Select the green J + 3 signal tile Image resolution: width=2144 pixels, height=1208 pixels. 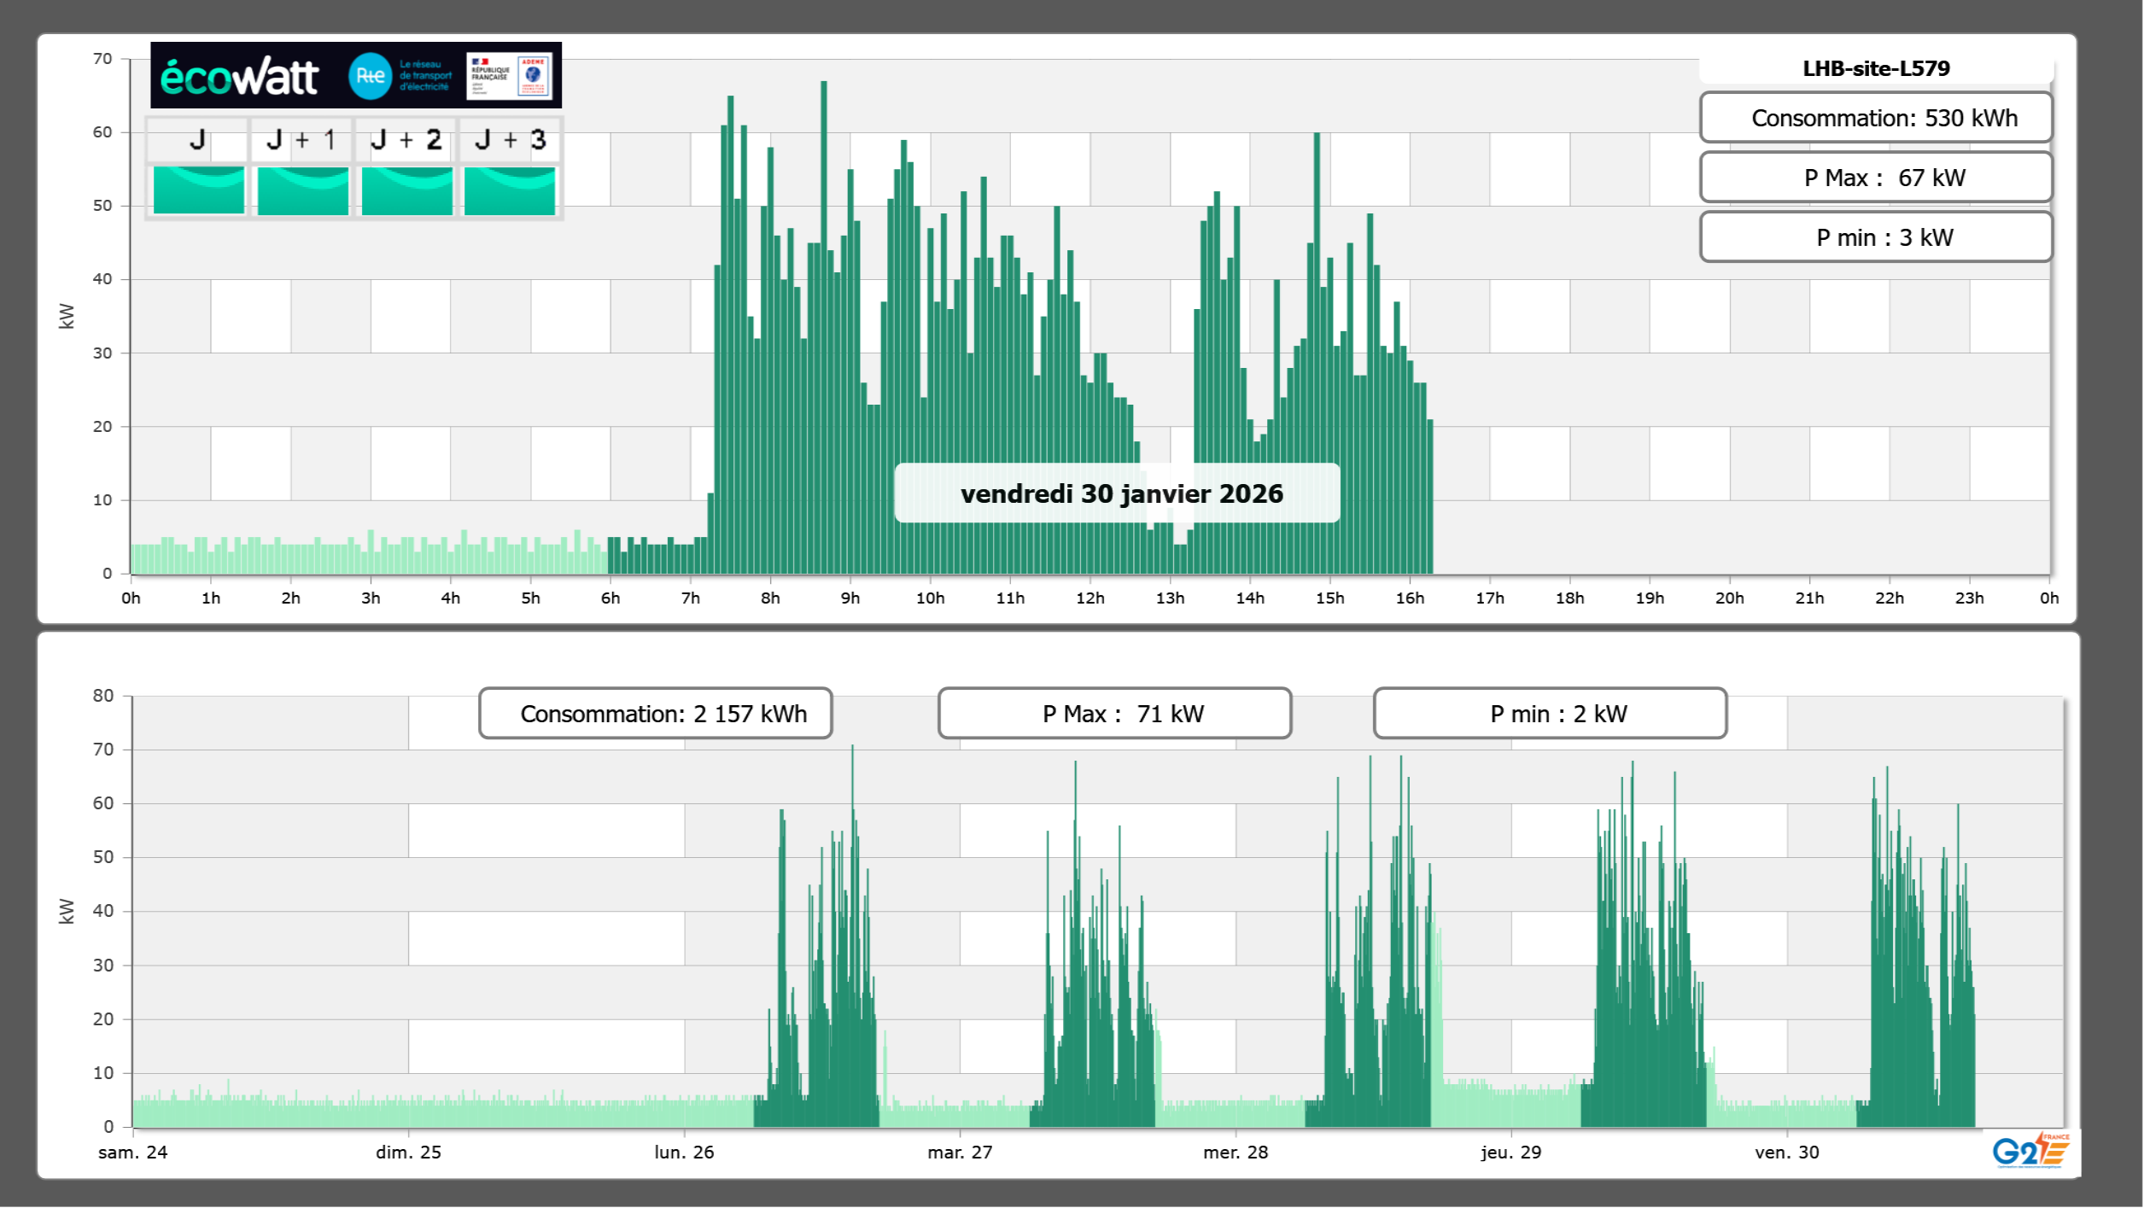click(x=510, y=190)
